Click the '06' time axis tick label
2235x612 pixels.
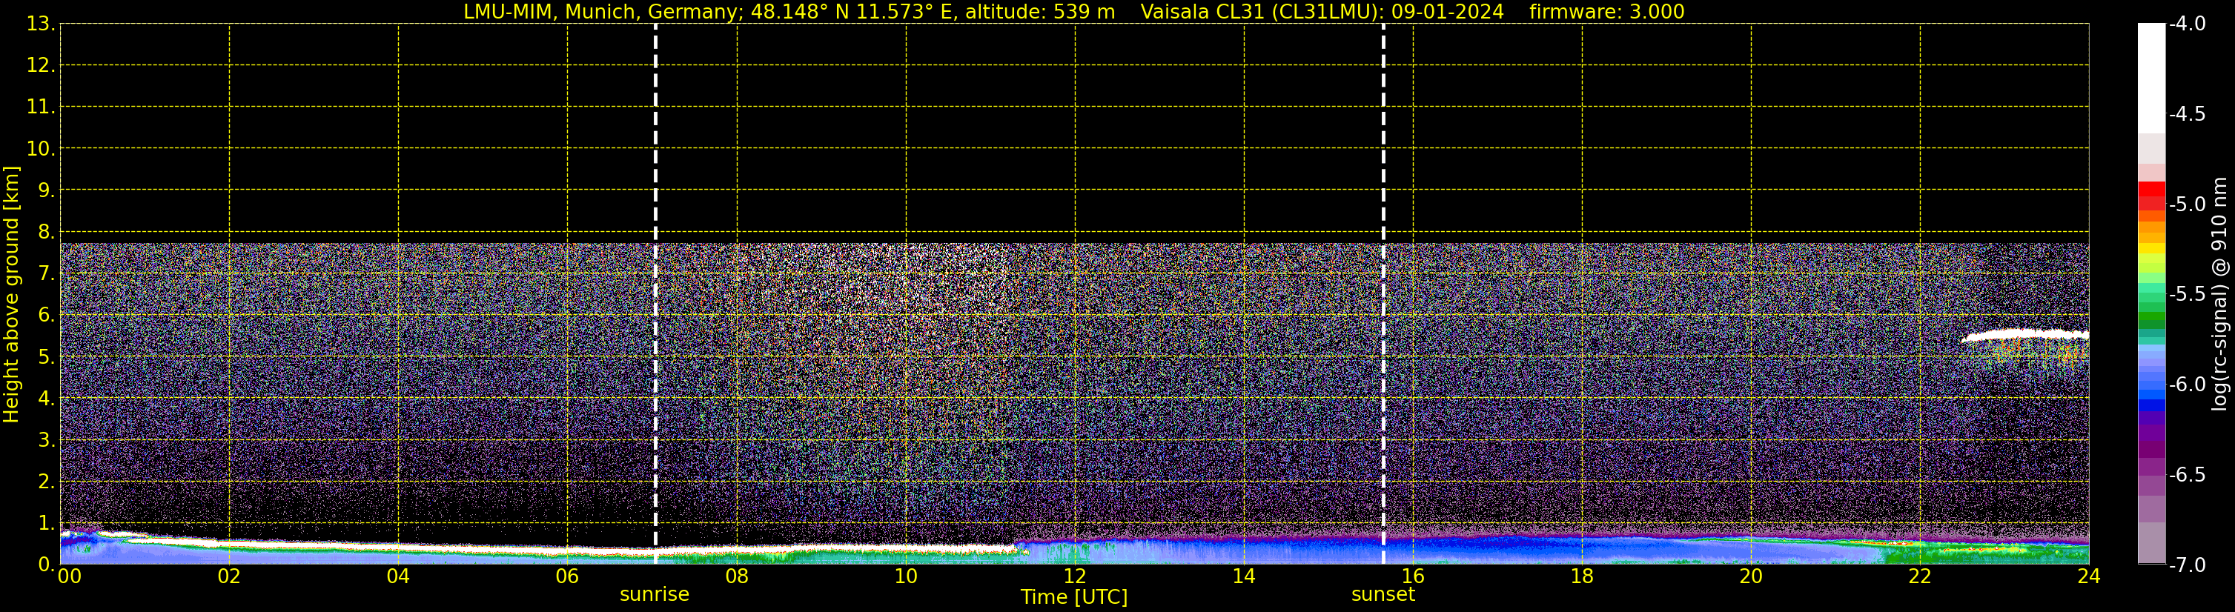point(567,576)
